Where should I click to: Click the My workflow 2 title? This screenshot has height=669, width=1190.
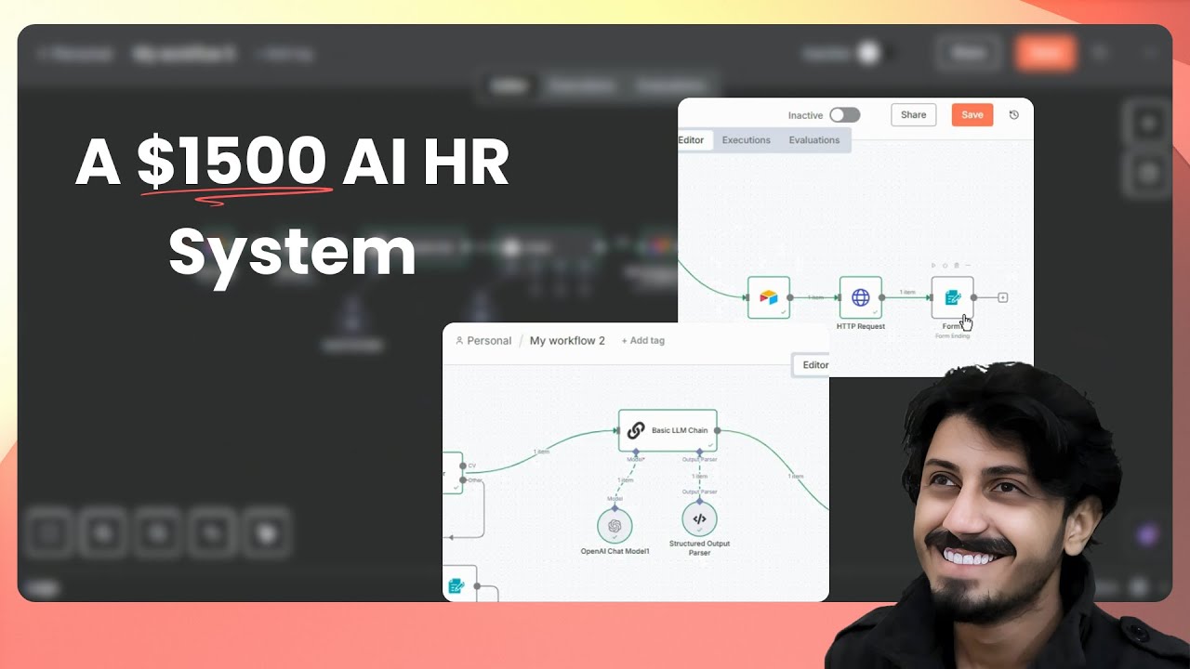pyautogui.click(x=567, y=341)
